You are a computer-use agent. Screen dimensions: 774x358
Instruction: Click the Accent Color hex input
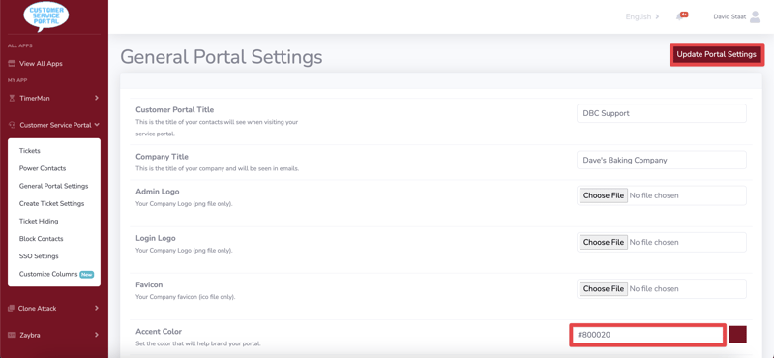(x=647, y=335)
